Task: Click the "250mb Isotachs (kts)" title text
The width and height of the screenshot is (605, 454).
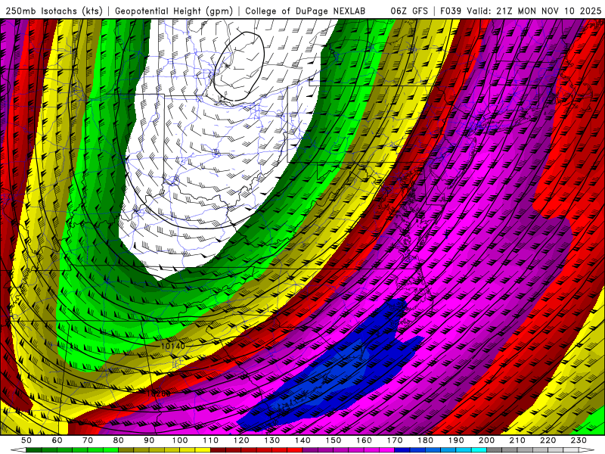Action: click(x=54, y=11)
